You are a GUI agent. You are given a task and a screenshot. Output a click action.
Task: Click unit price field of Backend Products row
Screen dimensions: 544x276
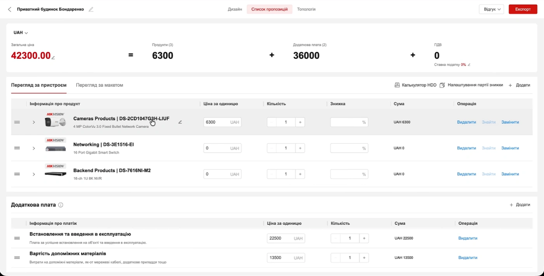[222, 174]
